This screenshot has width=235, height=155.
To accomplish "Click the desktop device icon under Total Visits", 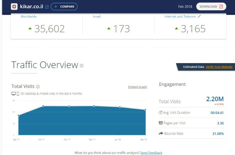I will click(13, 94).
